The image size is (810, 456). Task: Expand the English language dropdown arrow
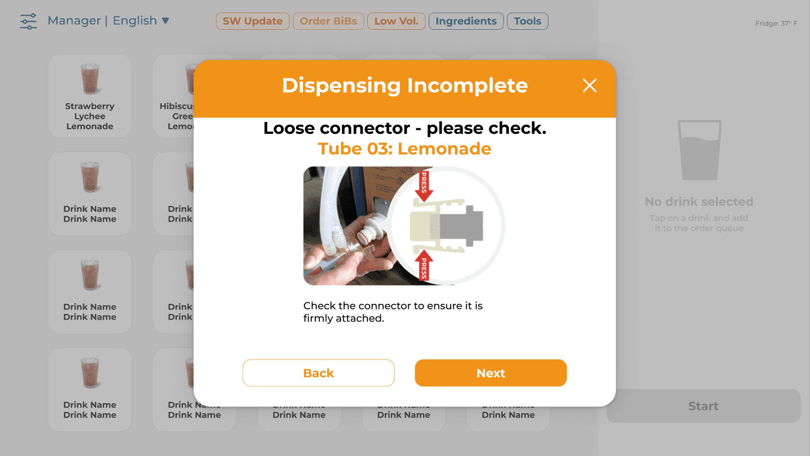click(165, 21)
